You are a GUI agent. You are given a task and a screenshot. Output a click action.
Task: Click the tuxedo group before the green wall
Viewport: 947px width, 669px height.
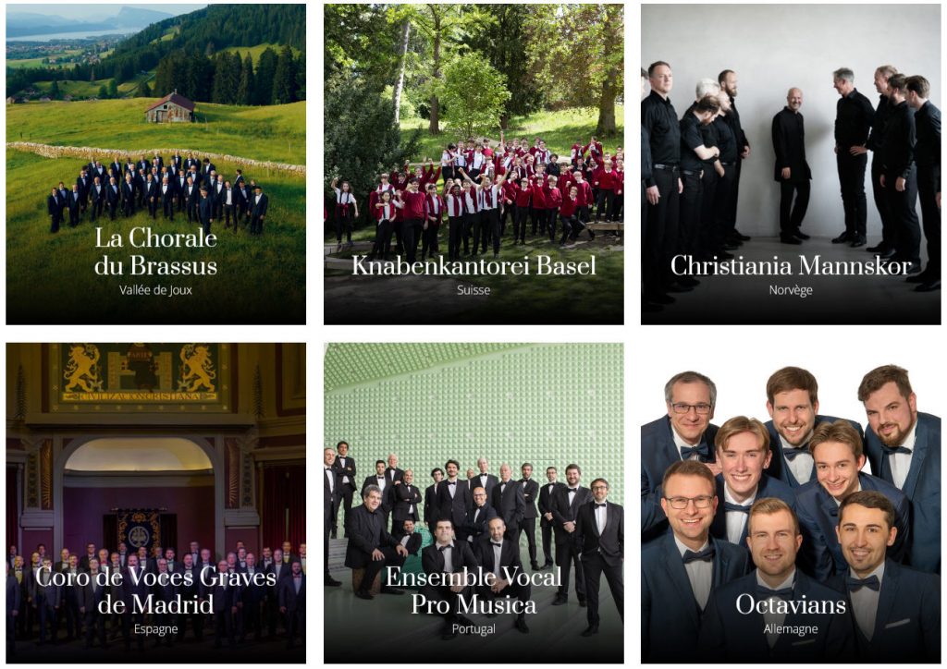click(x=474, y=518)
